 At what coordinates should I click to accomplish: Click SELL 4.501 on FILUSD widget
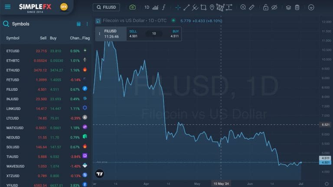click(x=134, y=34)
